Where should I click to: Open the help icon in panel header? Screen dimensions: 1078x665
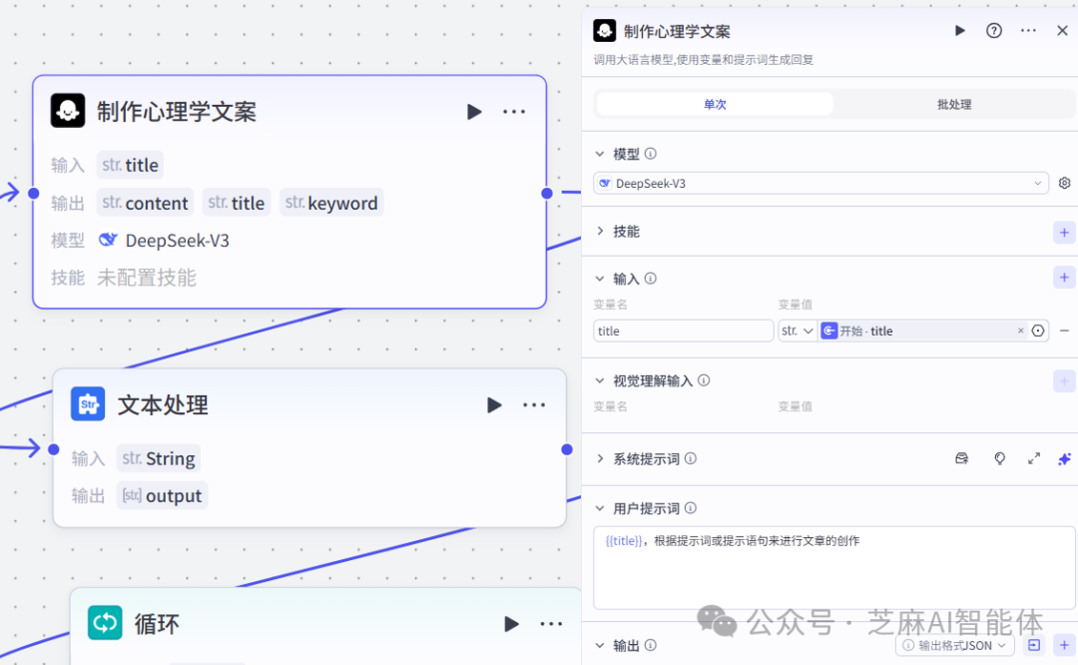994,30
